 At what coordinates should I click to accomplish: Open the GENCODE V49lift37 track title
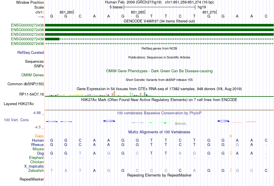click(x=159, y=21)
